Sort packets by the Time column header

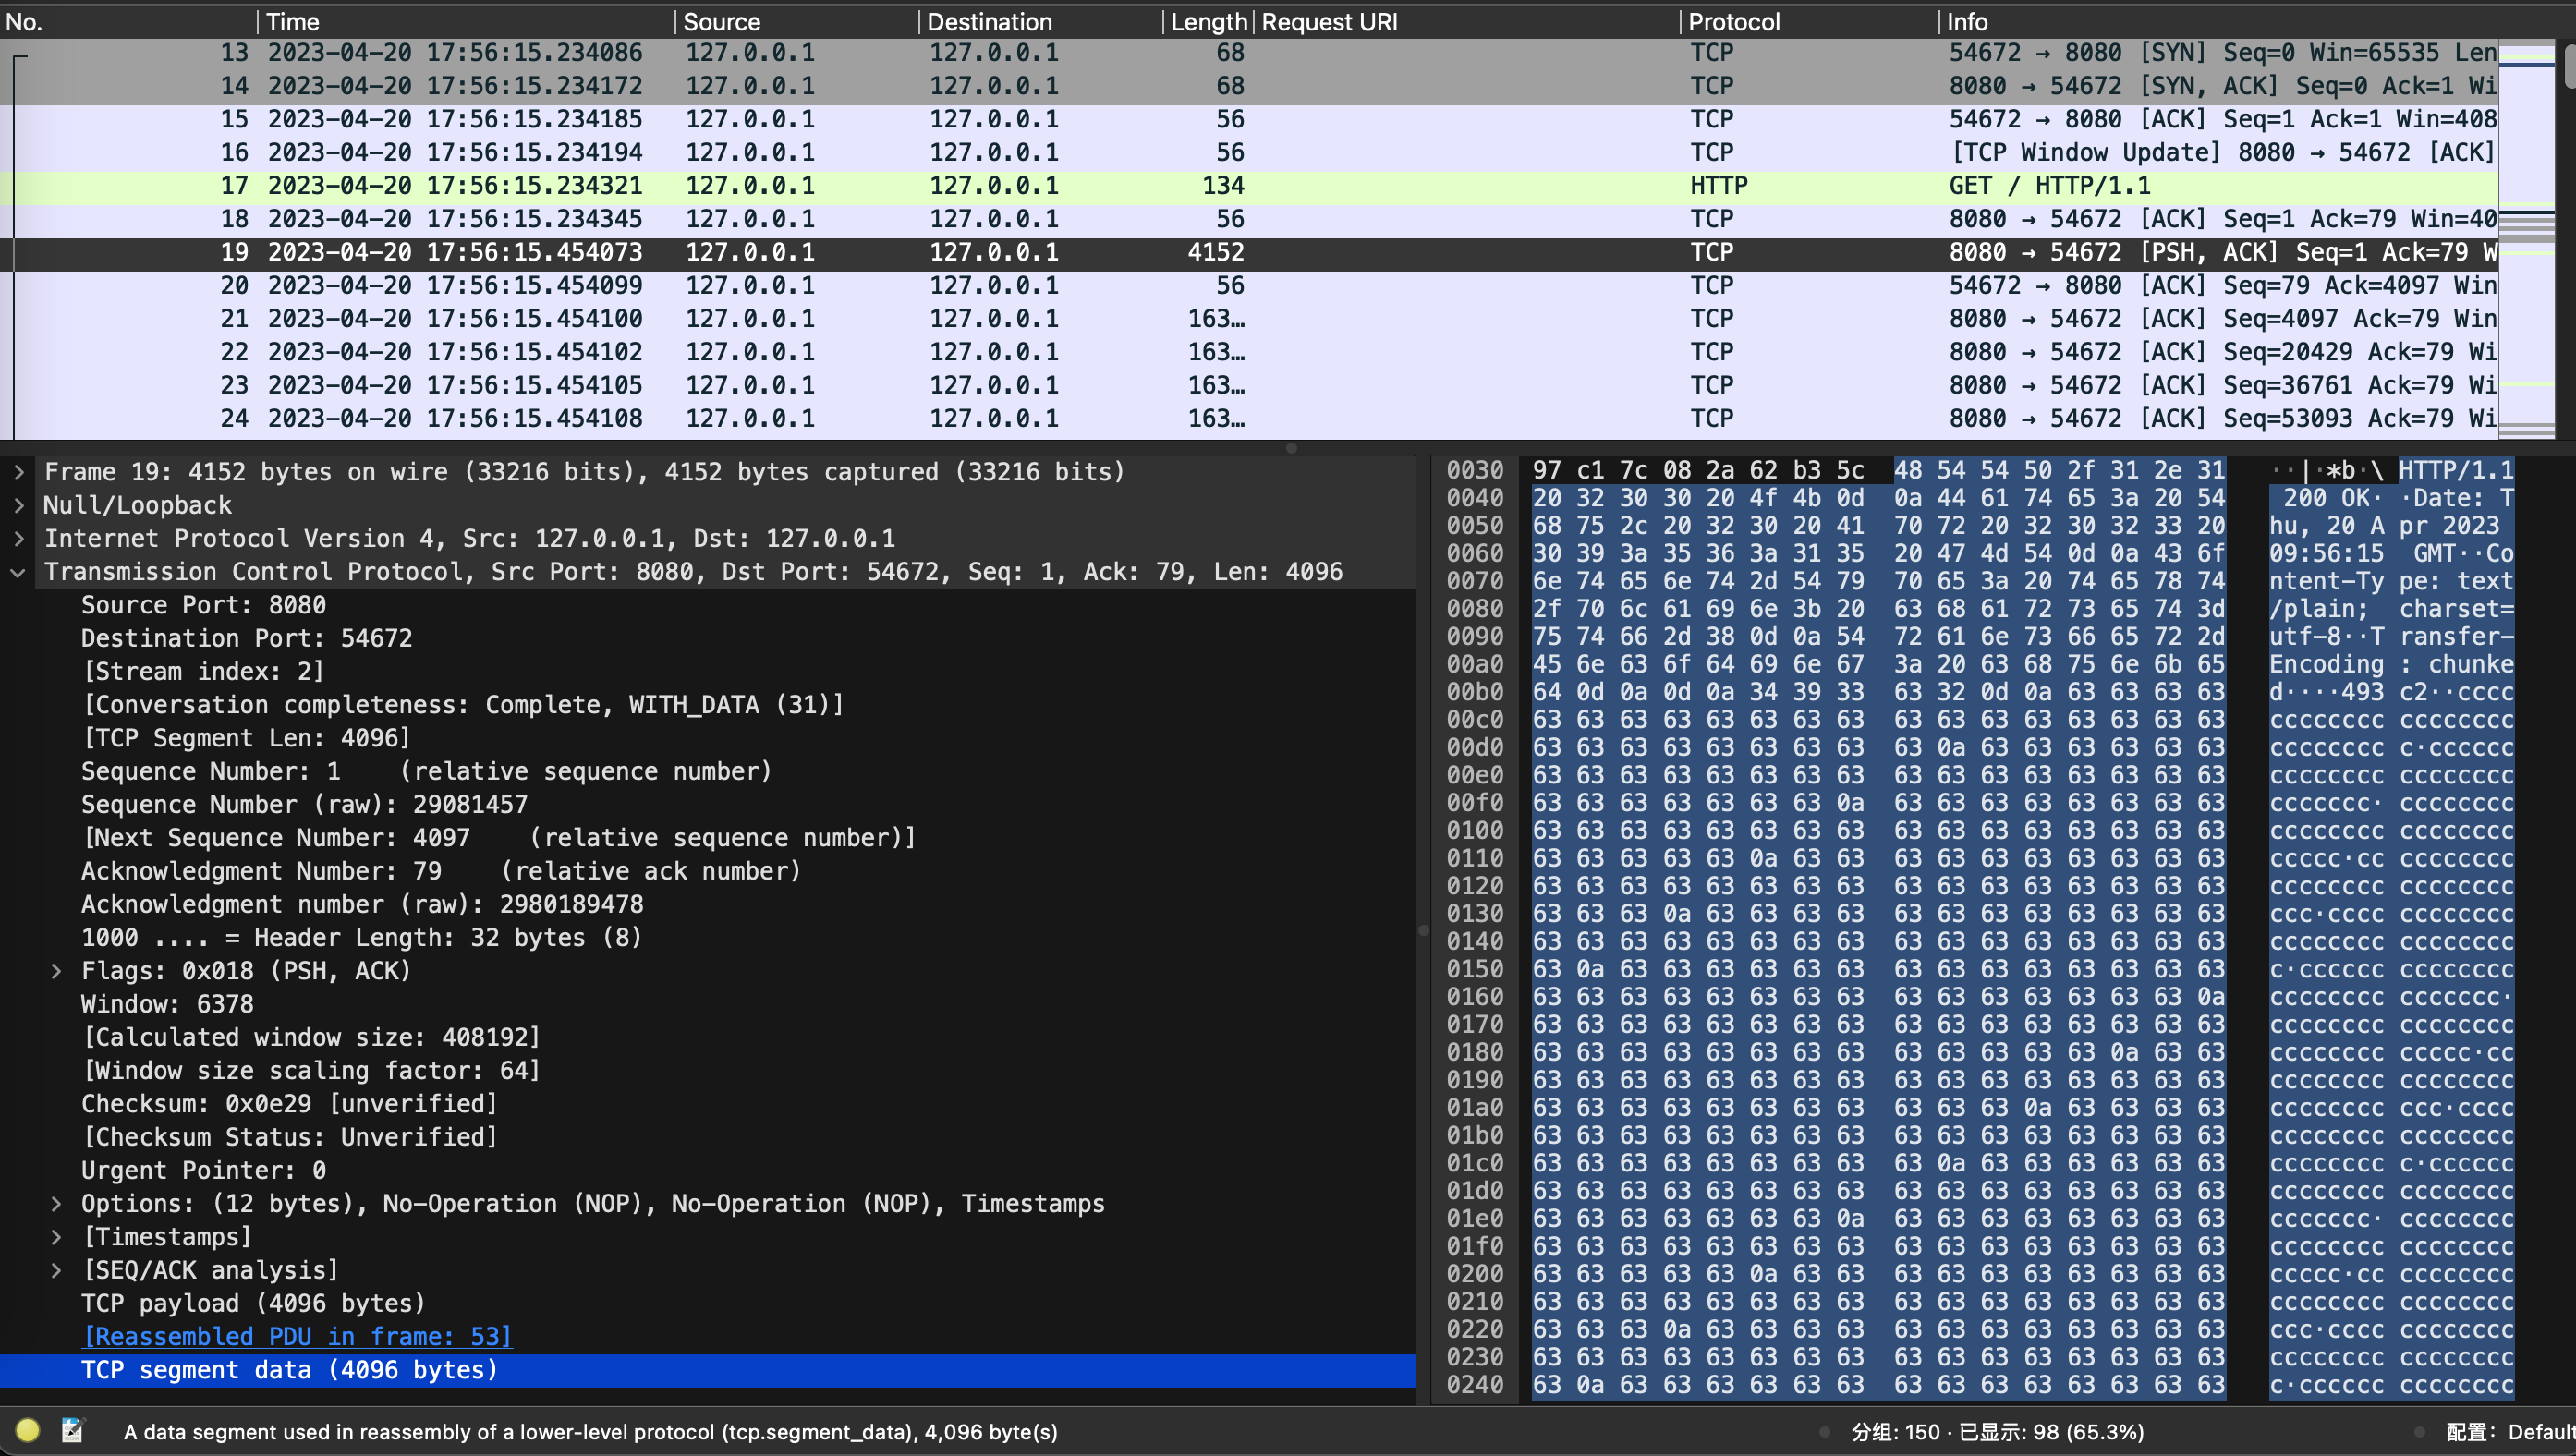(466, 21)
